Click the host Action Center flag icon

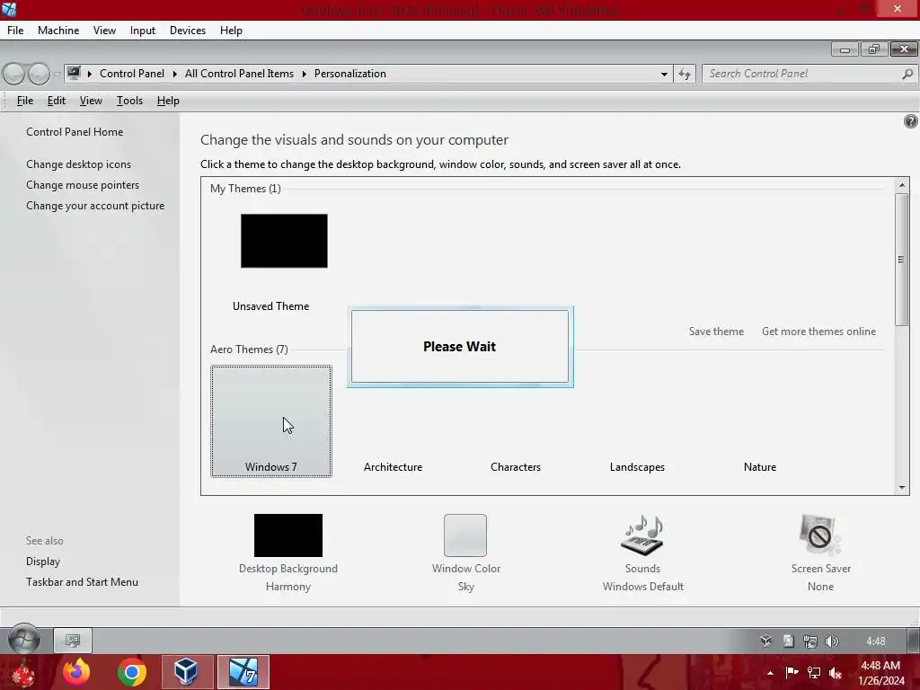792,672
